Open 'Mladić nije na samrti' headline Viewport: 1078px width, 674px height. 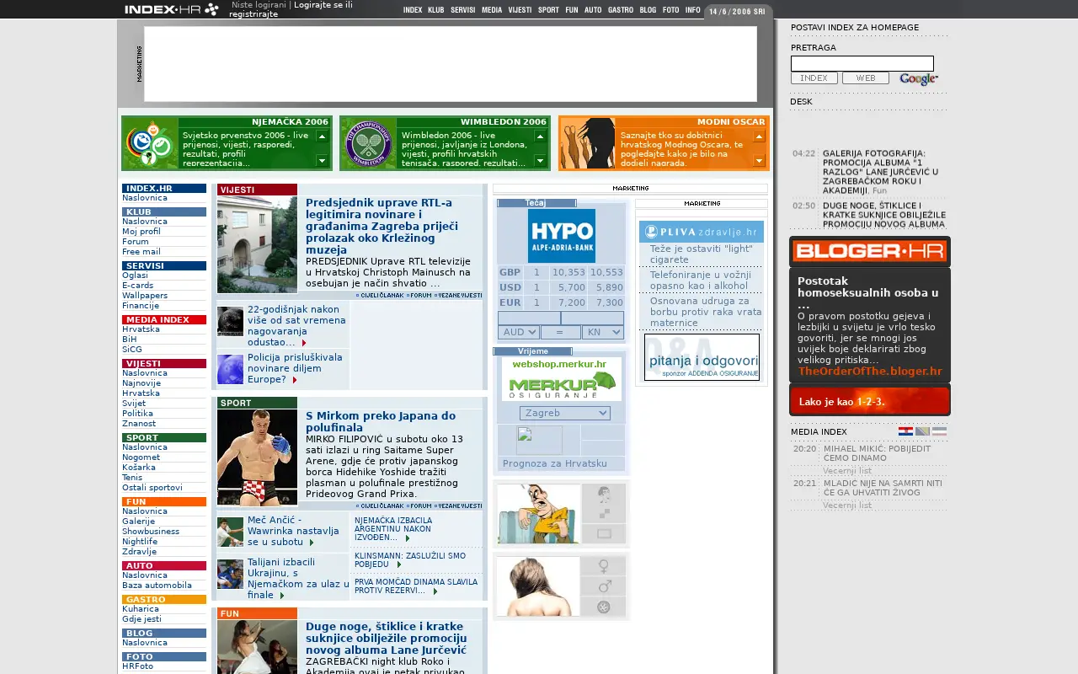(883, 488)
